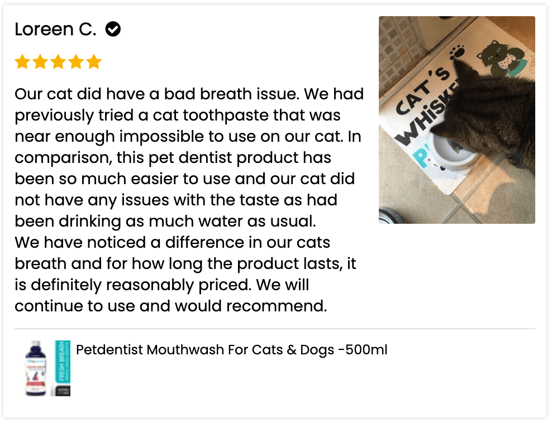
Task: Click the reviewer name Loreen C.
Action: point(55,29)
